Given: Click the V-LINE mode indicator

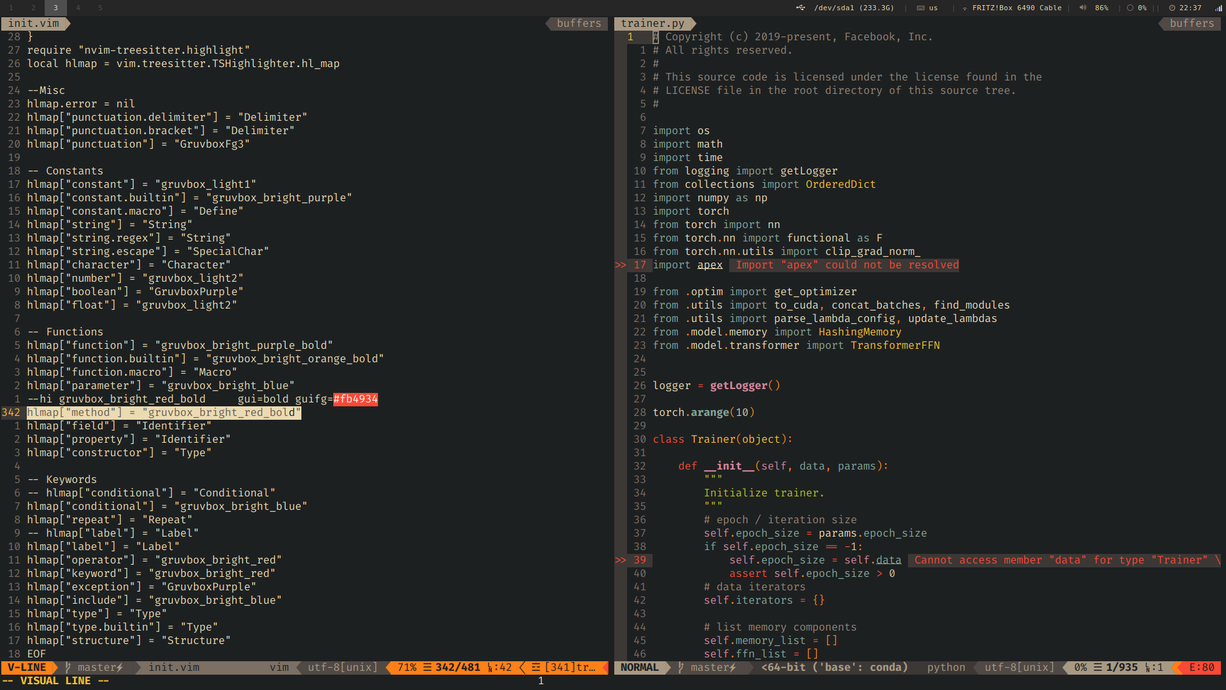Looking at the screenshot, I should click(x=27, y=667).
